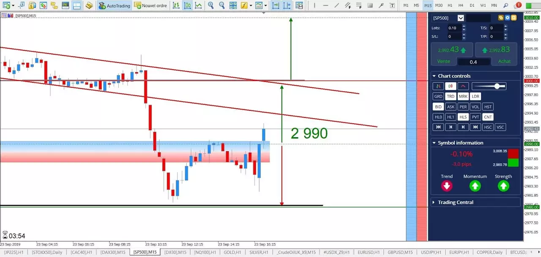Switch chart to bar chart mode
Screen dimensions: 541x257
pos(176,5)
